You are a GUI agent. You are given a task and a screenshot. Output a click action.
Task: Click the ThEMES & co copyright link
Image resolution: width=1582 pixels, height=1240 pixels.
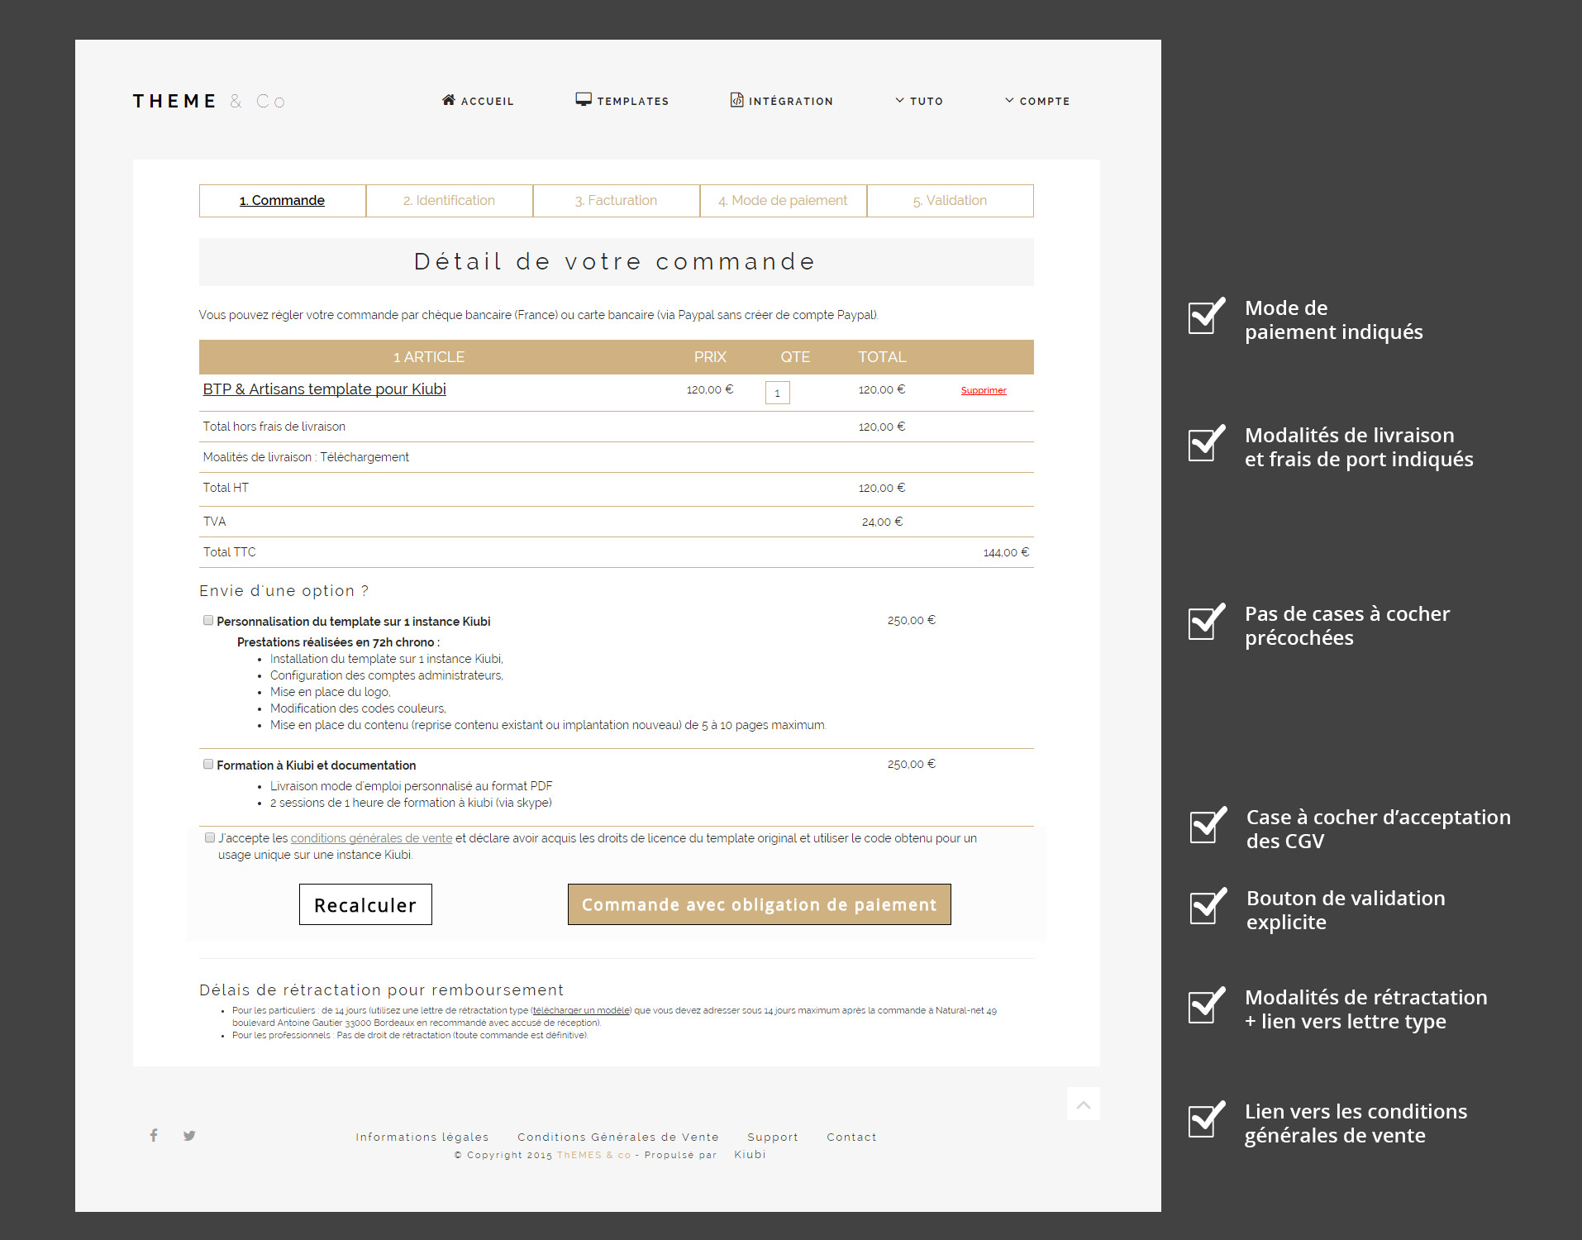tap(593, 1155)
